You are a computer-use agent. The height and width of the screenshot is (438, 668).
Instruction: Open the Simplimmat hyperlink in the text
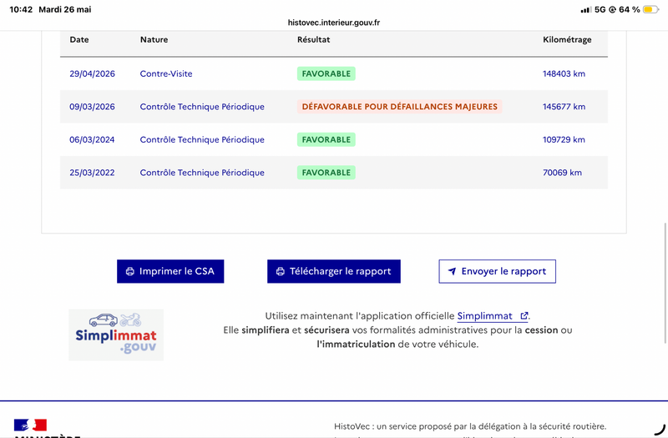pos(484,316)
